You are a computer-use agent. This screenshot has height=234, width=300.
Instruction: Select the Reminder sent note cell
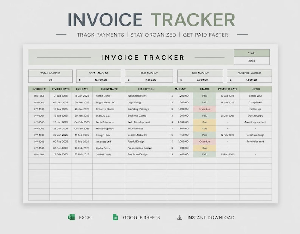tap(255, 142)
